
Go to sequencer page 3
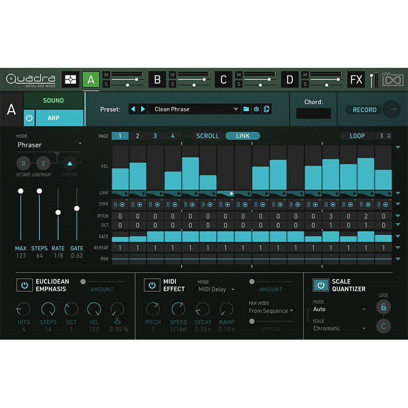[155, 136]
